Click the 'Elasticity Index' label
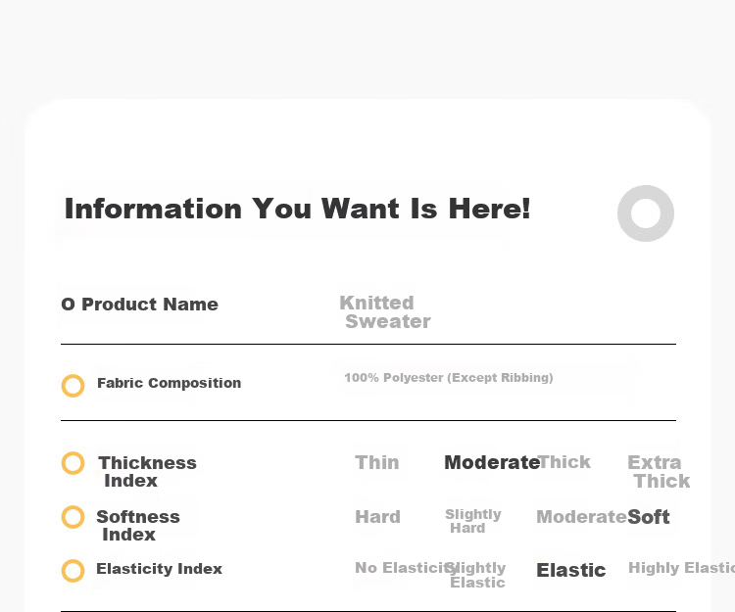This screenshot has width=735, height=612. click(x=159, y=569)
